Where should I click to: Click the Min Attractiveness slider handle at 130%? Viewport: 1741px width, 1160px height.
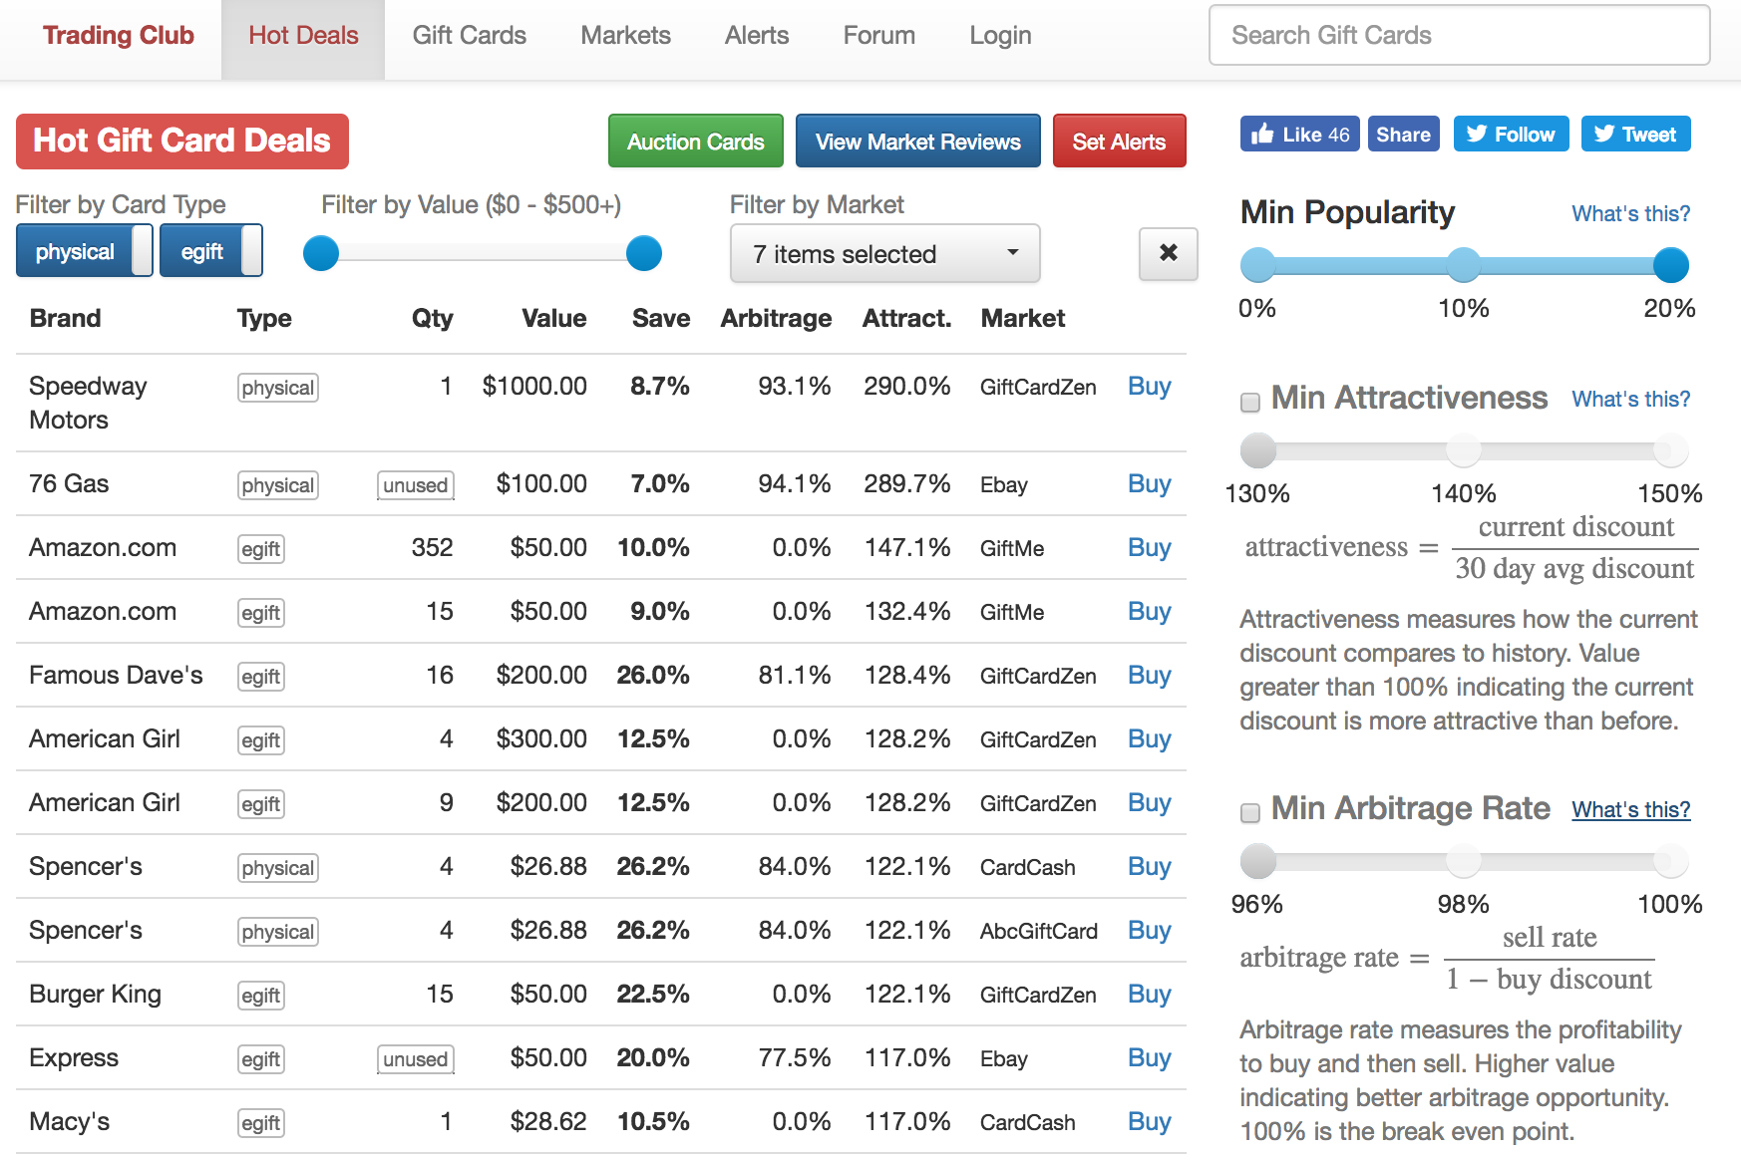pos(1258,450)
